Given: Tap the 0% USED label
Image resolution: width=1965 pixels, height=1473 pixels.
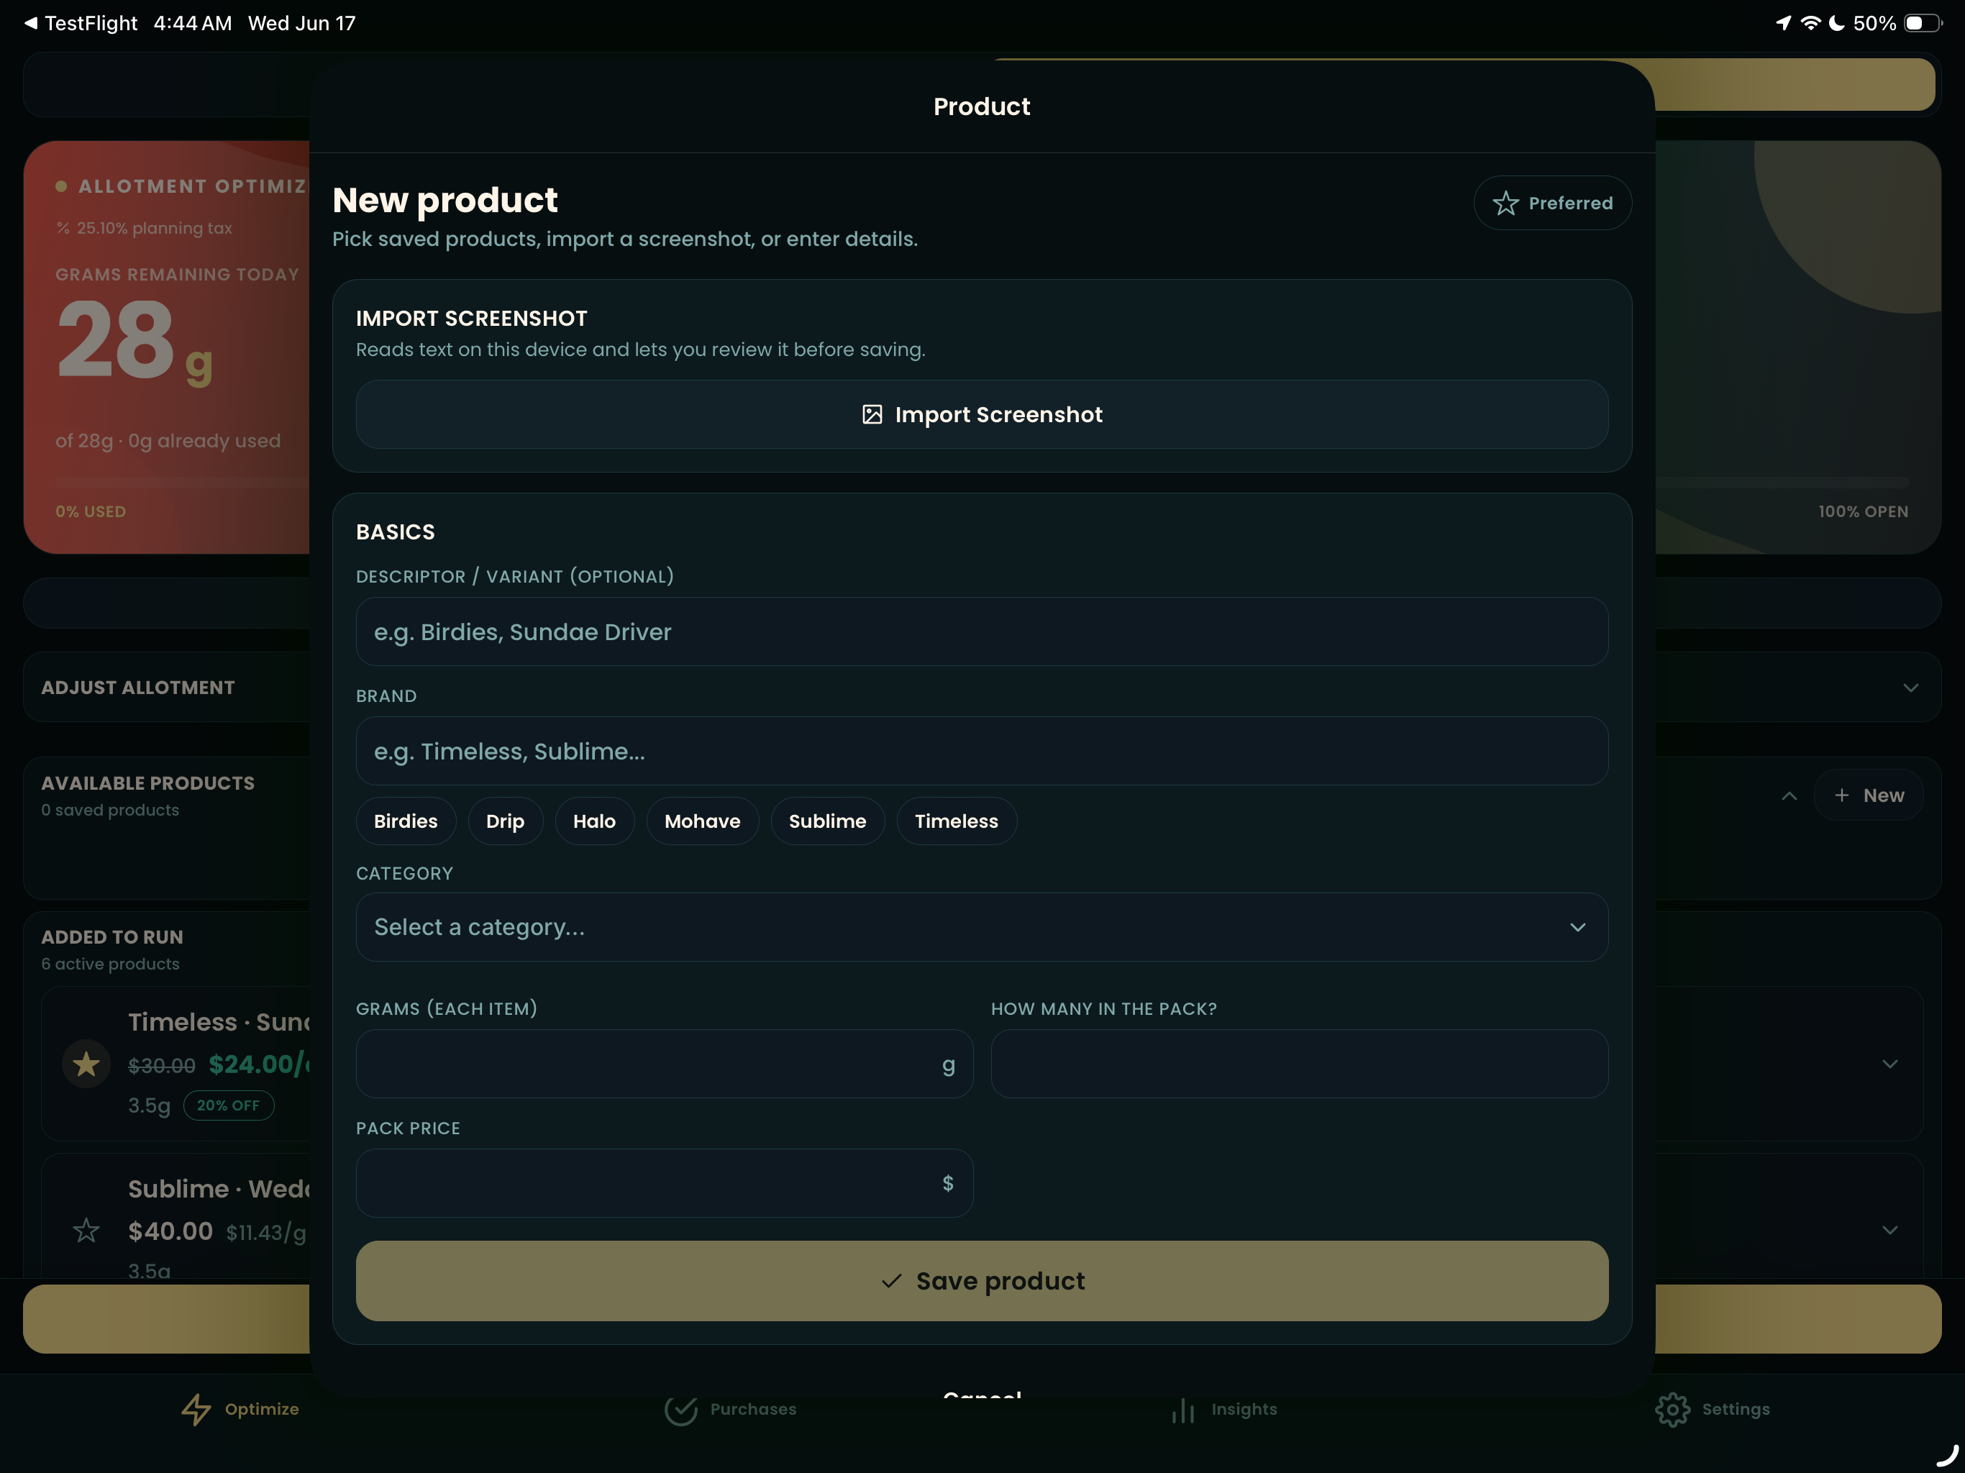Looking at the screenshot, I should click(x=91, y=511).
